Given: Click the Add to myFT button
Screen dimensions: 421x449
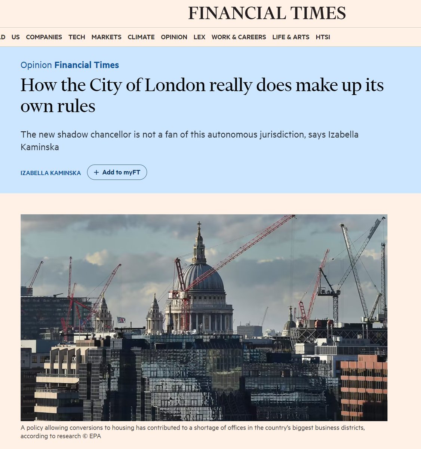Looking at the screenshot, I should pyautogui.click(x=117, y=172).
